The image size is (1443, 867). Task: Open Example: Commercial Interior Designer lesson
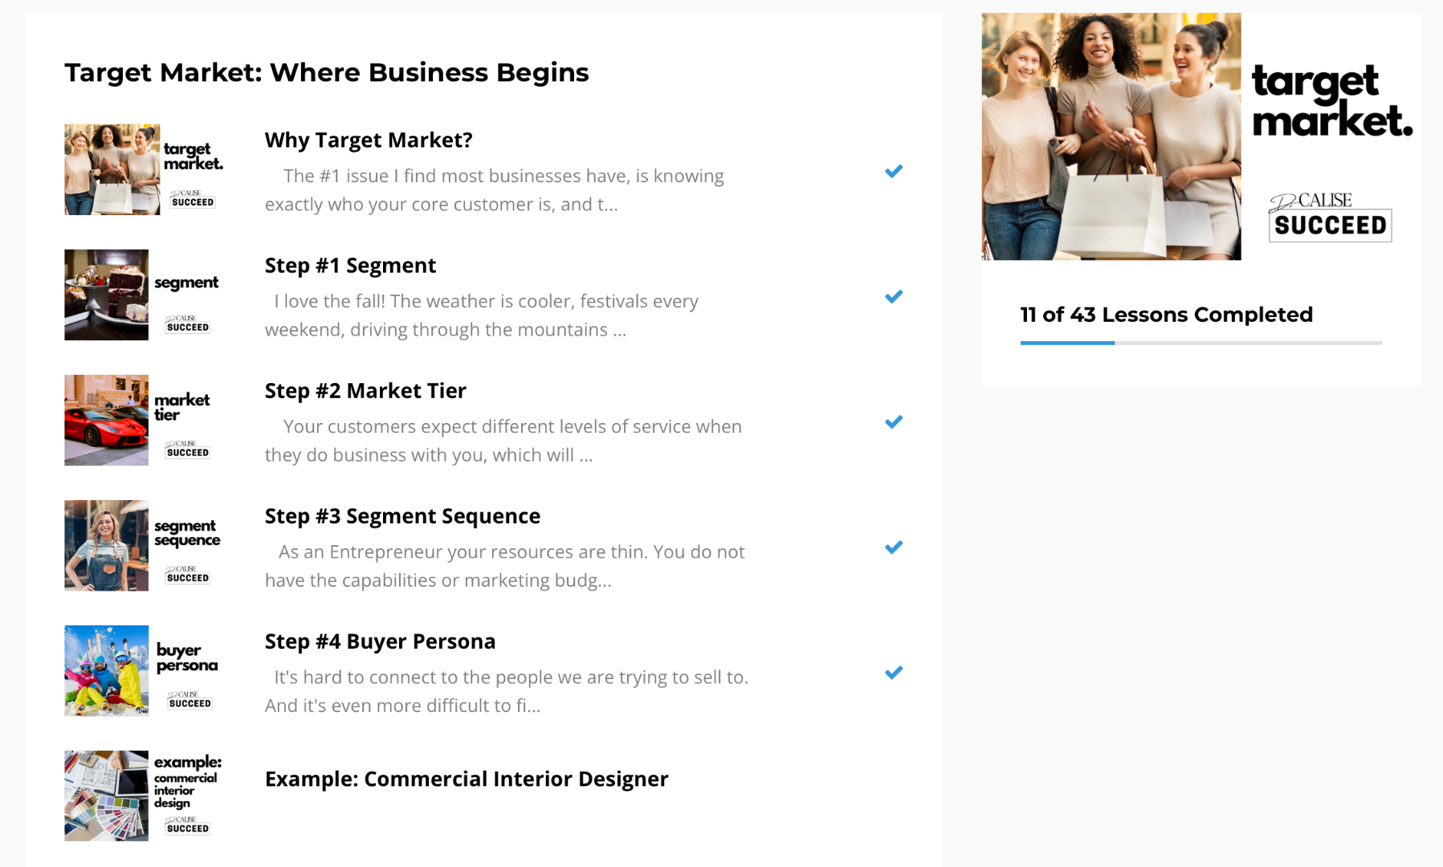click(x=467, y=779)
